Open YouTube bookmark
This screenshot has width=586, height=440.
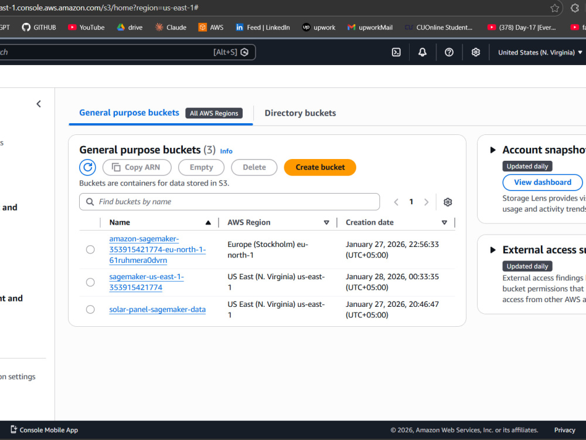coord(86,28)
